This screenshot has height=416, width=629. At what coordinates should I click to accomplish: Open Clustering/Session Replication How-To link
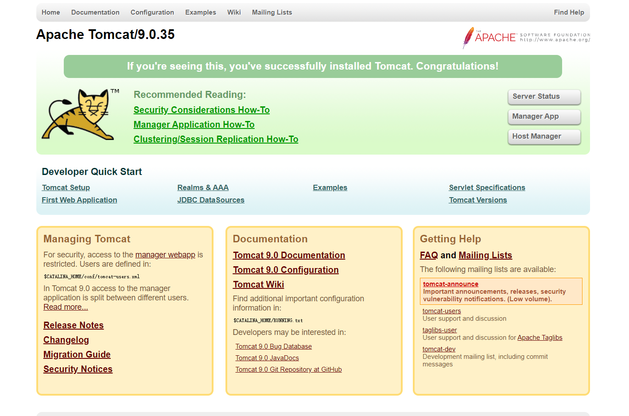pyautogui.click(x=216, y=139)
